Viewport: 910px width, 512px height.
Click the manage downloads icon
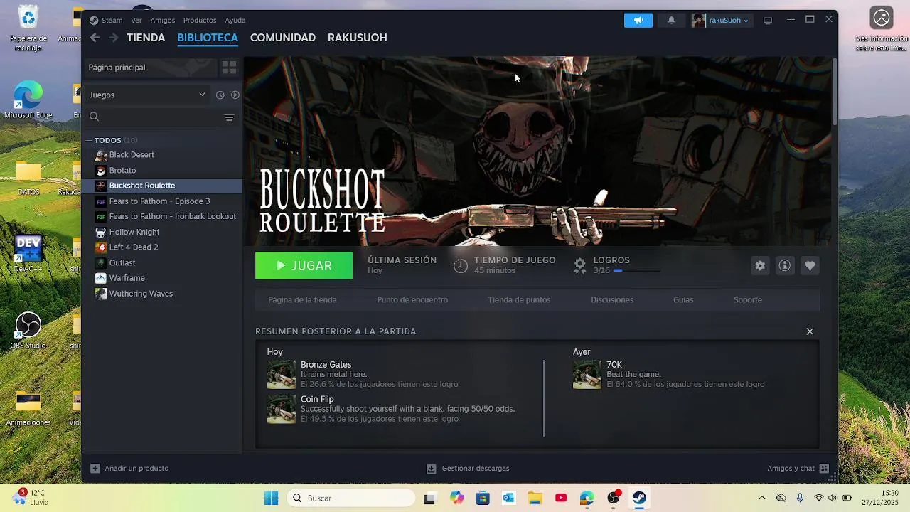click(431, 469)
